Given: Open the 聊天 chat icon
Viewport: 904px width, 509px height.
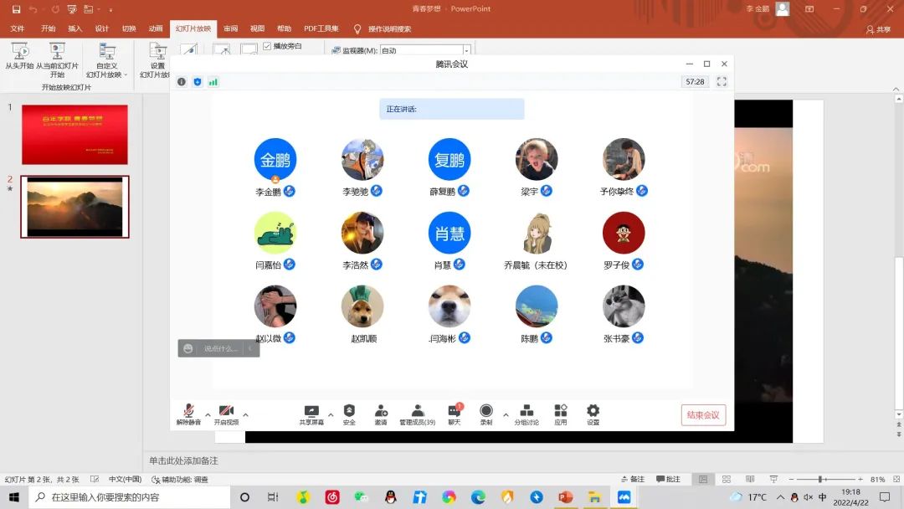Looking at the screenshot, I should pyautogui.click(x=454, y=414).
